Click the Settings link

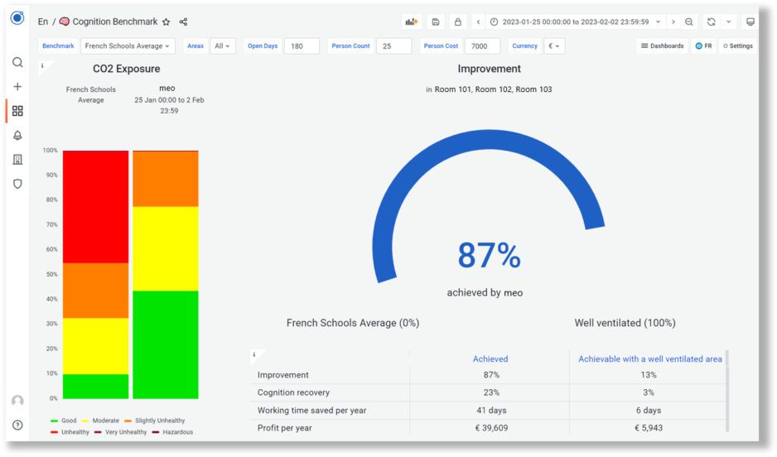pos(737,46)
